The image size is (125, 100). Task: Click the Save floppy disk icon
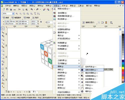[x=11, y=9]
